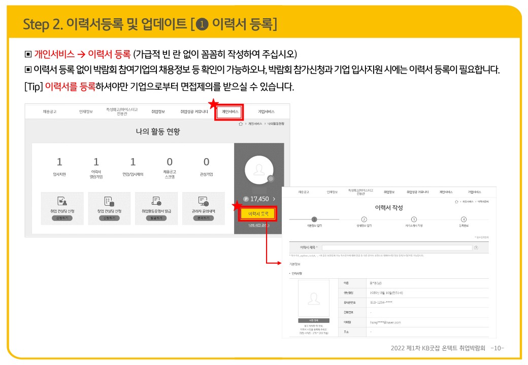Open the 채용공고 menu in dashboard
The image size is (528, 365).
[50, 112]
